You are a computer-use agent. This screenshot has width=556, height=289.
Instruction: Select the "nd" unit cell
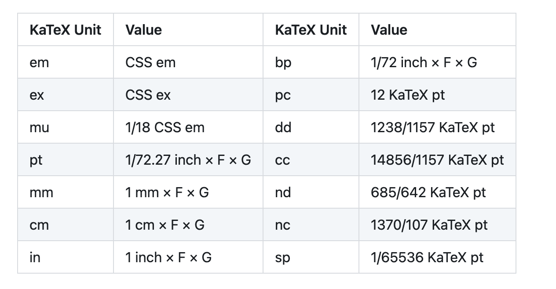click(283, 192)
